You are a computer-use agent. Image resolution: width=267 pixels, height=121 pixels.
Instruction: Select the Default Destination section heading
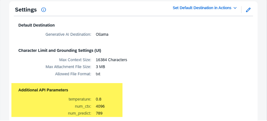37,25
